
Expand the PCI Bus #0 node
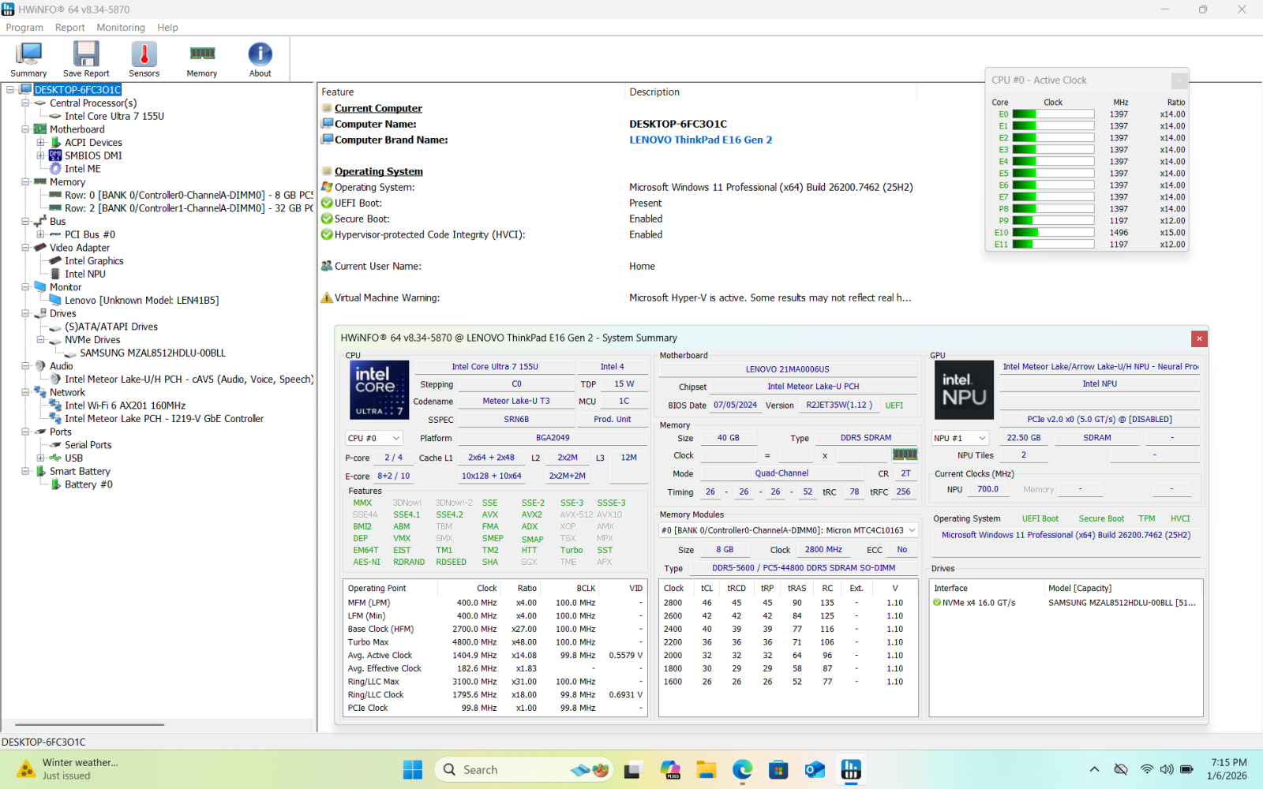coord(40,234)
